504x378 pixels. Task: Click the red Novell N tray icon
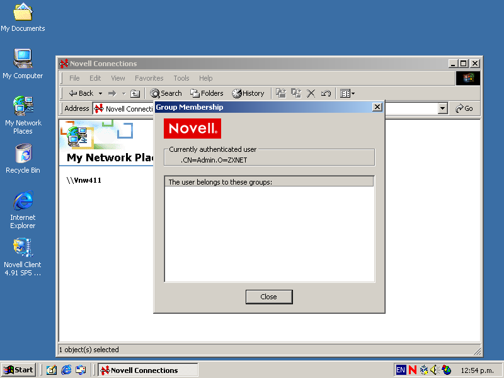point(413,370)
